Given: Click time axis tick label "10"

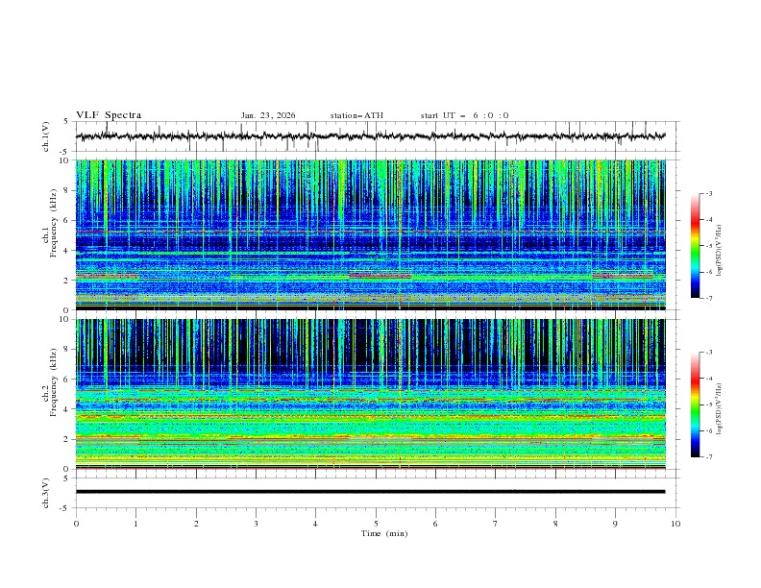Looking at the screenshot, I should [x=675, y=524].
